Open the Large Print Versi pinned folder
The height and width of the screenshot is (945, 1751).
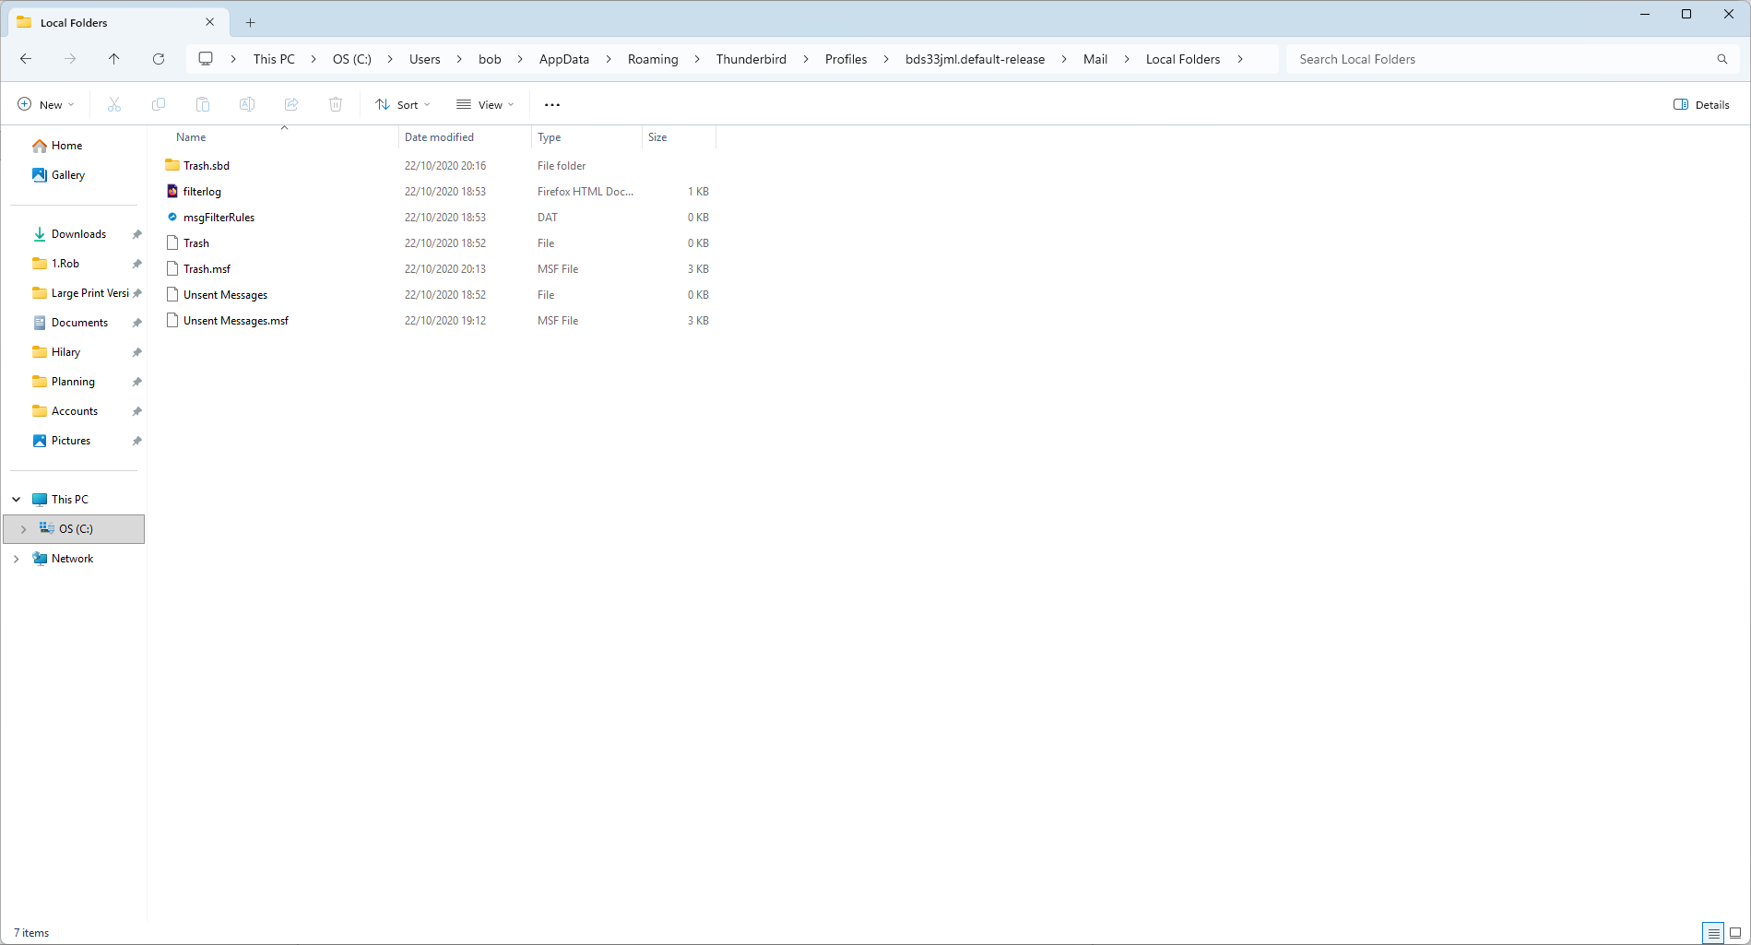[x=90, y=293]
